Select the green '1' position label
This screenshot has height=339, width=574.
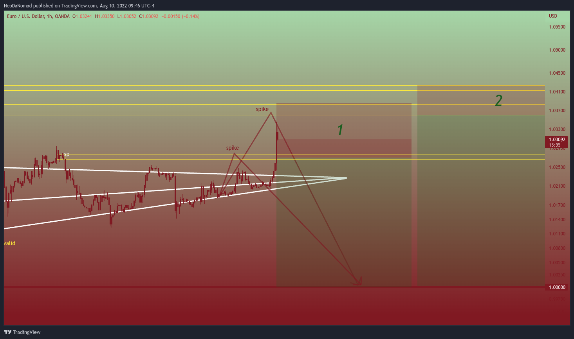click(341, 130)
